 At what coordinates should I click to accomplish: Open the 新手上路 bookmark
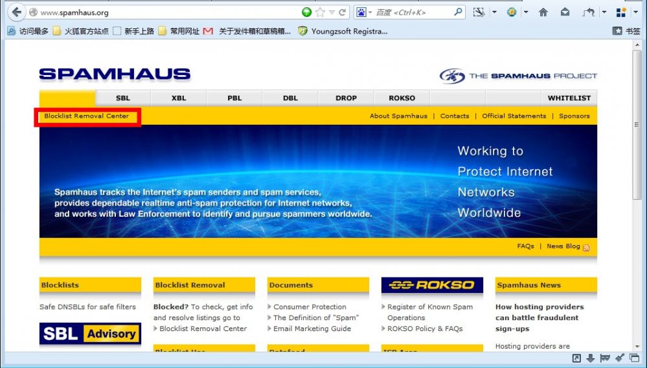click(133, 31)
